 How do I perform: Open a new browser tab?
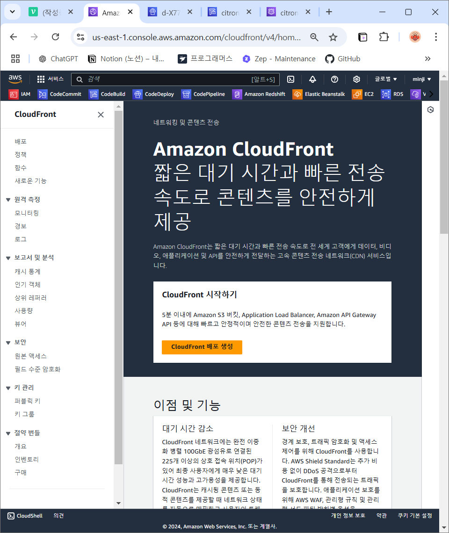click(329, 12)
